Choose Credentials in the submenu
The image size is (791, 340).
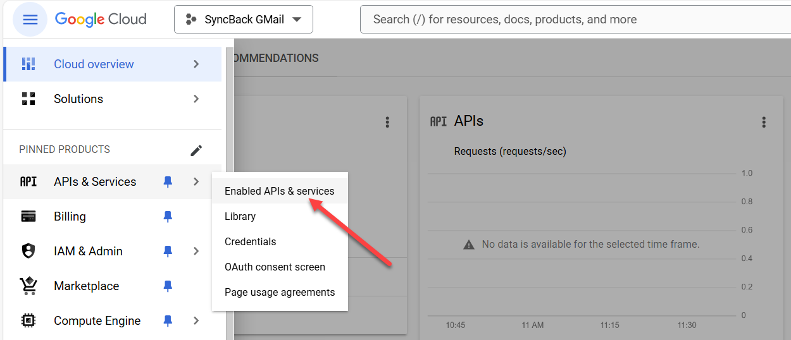280,241
